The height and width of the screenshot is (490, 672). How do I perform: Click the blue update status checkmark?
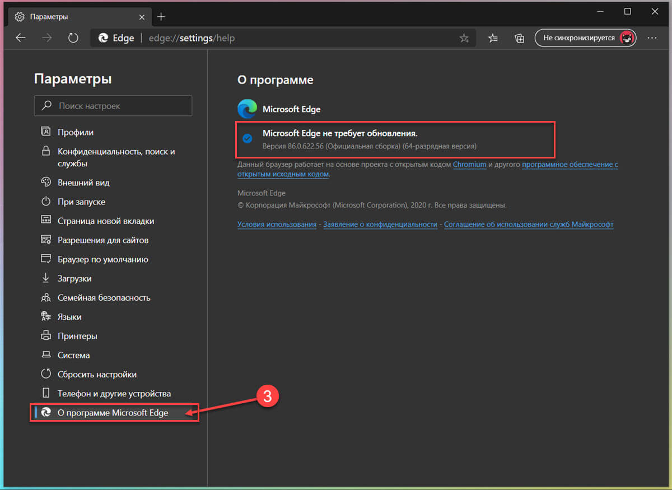pos(247,138)
